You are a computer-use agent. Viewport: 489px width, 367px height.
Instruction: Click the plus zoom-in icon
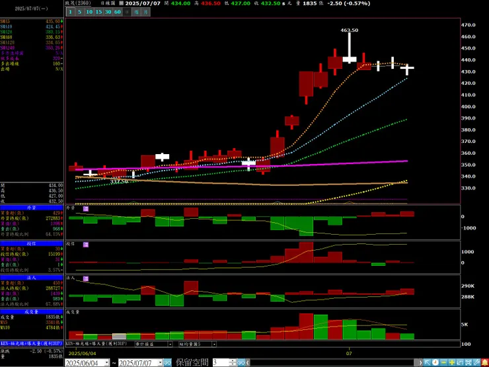(x=451, y=362)
